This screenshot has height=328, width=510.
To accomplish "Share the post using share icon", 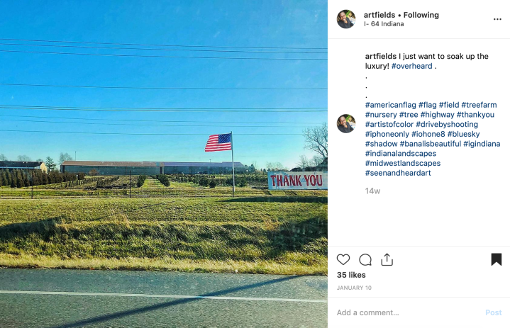I will [x=387, y=259].
